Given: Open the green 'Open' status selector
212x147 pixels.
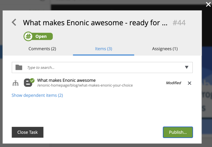Looking at the screenshot, I should click(38, 36).
